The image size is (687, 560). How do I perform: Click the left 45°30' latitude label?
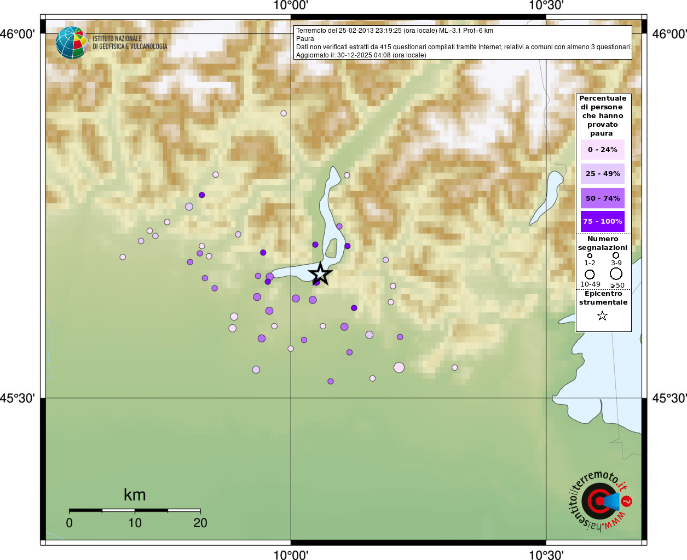click(18, 398)
